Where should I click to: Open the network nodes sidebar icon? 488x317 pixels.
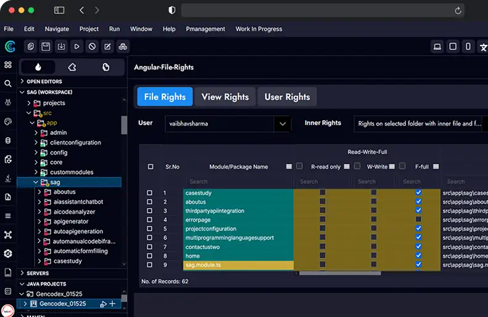[8, 235]
